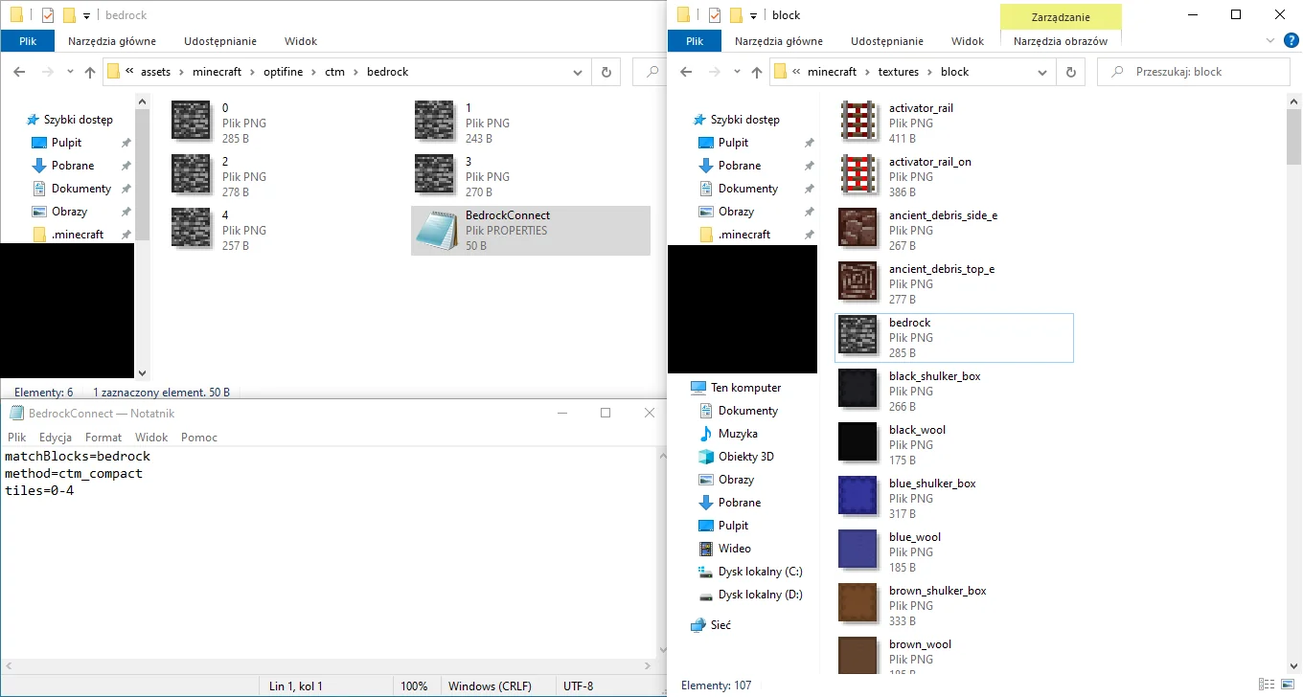Open the address bar history dropdown
1303x697 pixels.
coord(577,71)
